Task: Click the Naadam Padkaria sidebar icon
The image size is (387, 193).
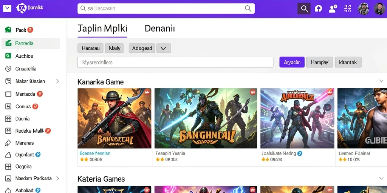Action: coord(8,178)
